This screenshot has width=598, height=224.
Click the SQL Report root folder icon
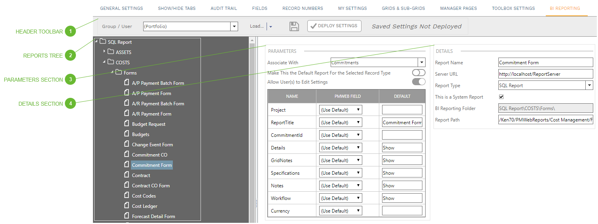[103, 41]
